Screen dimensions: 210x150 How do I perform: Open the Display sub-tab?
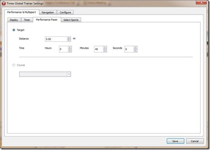click(14, 20)
